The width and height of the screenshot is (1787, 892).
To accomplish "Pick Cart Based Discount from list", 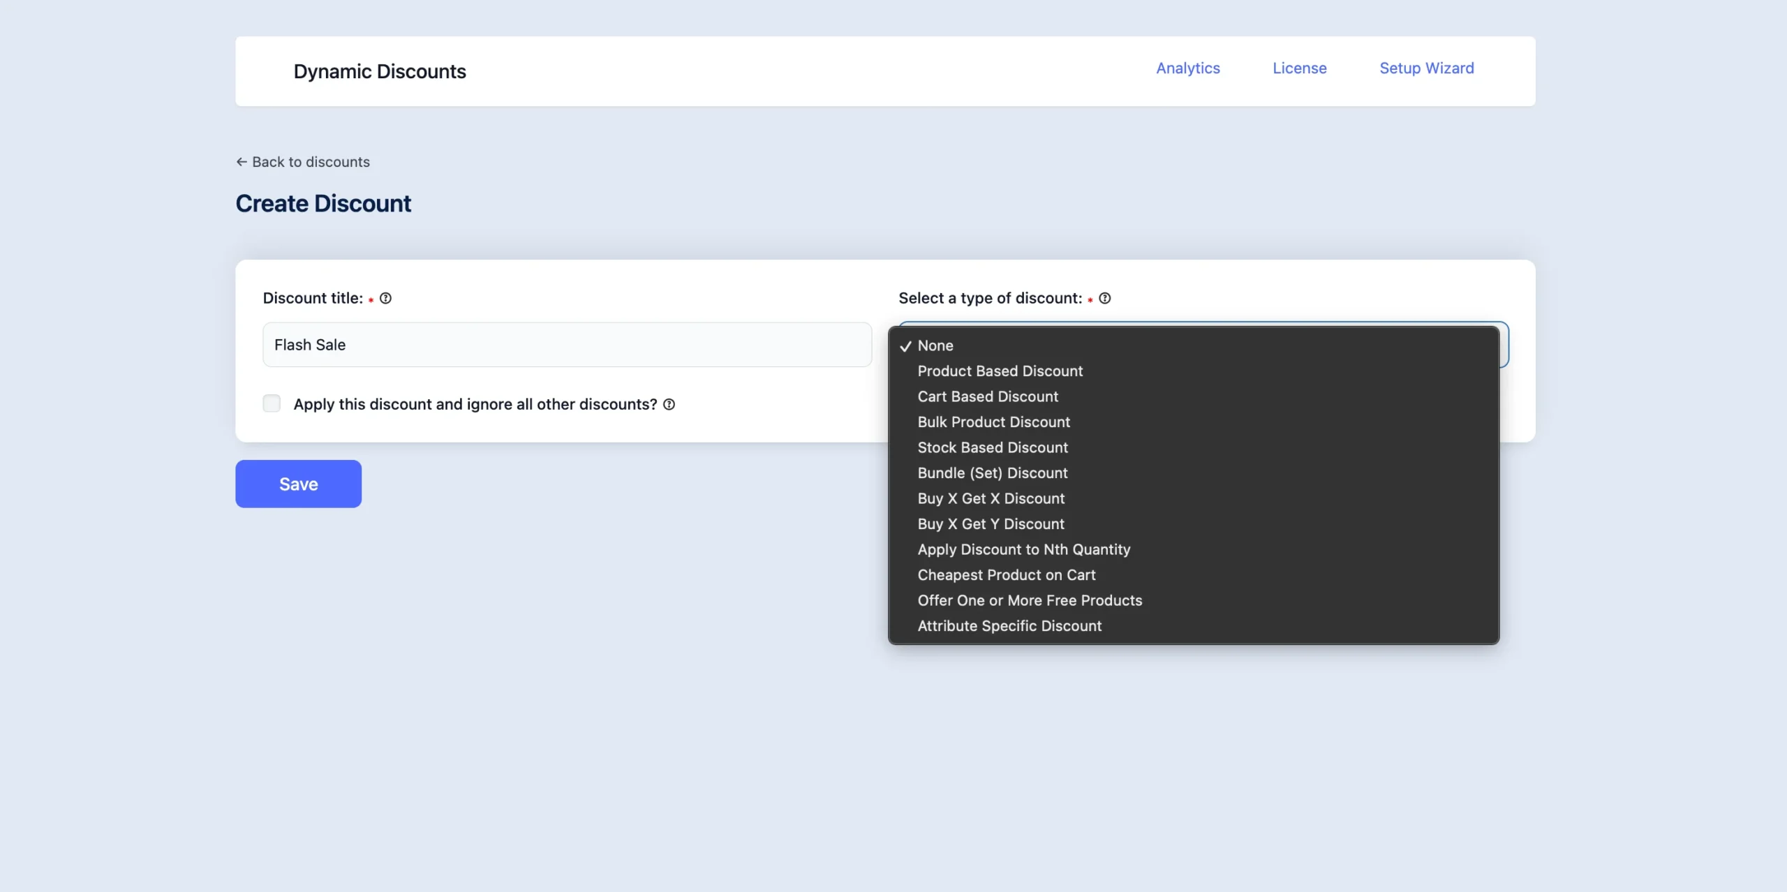I will [987, 396].
